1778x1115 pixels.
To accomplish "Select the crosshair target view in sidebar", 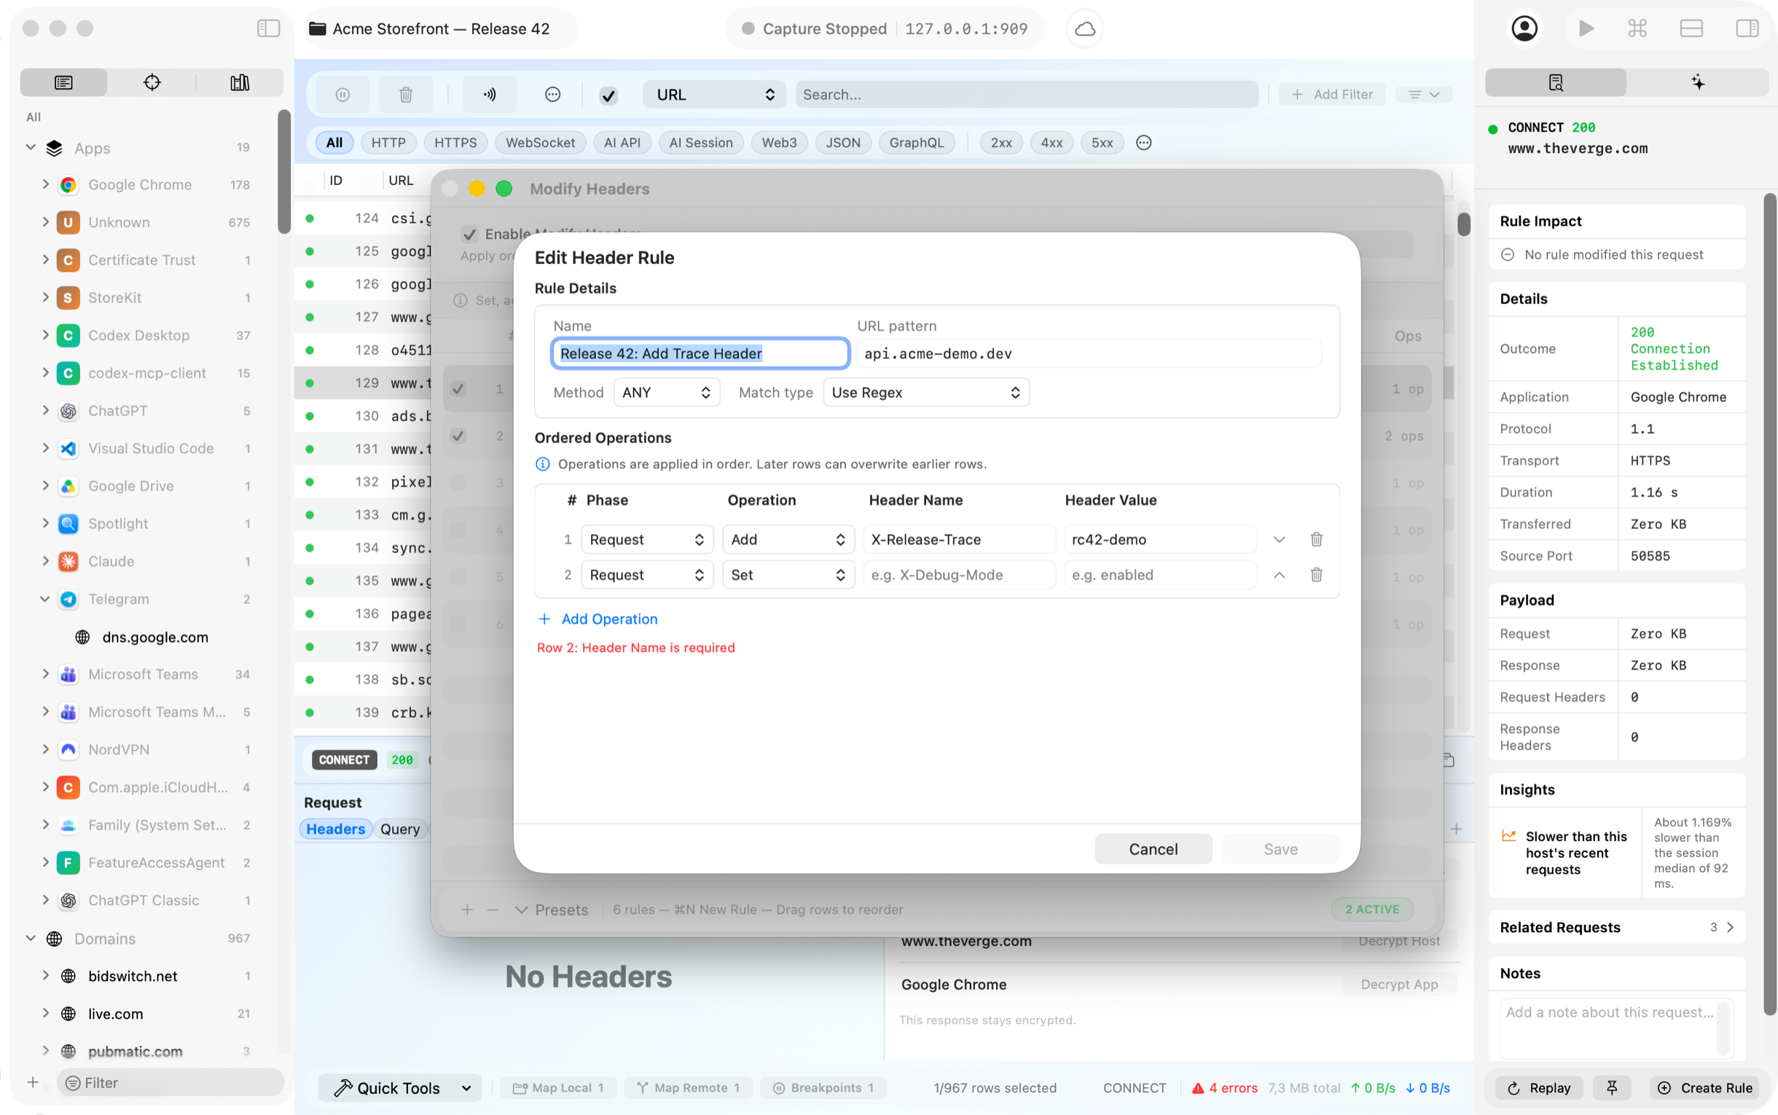I will (152, 82).
